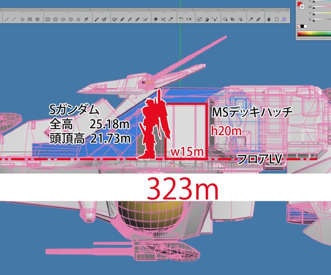Screen dimensions: 331x275
Task: Select the Knife tool
Action: [x=171, y=20]
